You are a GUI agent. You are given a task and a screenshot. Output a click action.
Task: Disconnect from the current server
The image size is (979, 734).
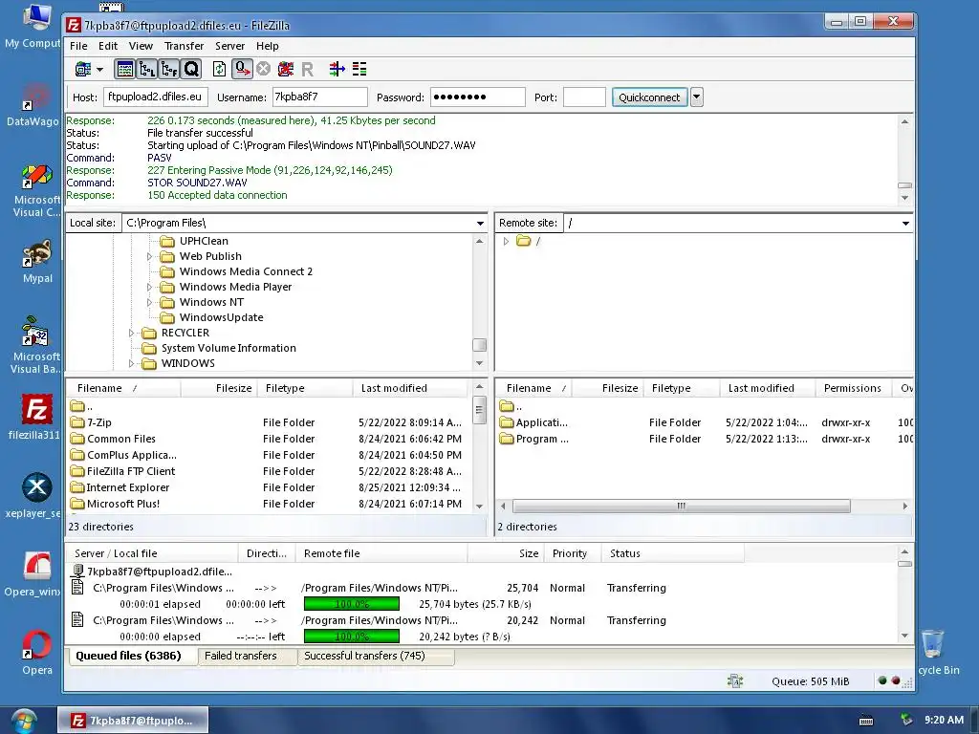tap(285, 69)
